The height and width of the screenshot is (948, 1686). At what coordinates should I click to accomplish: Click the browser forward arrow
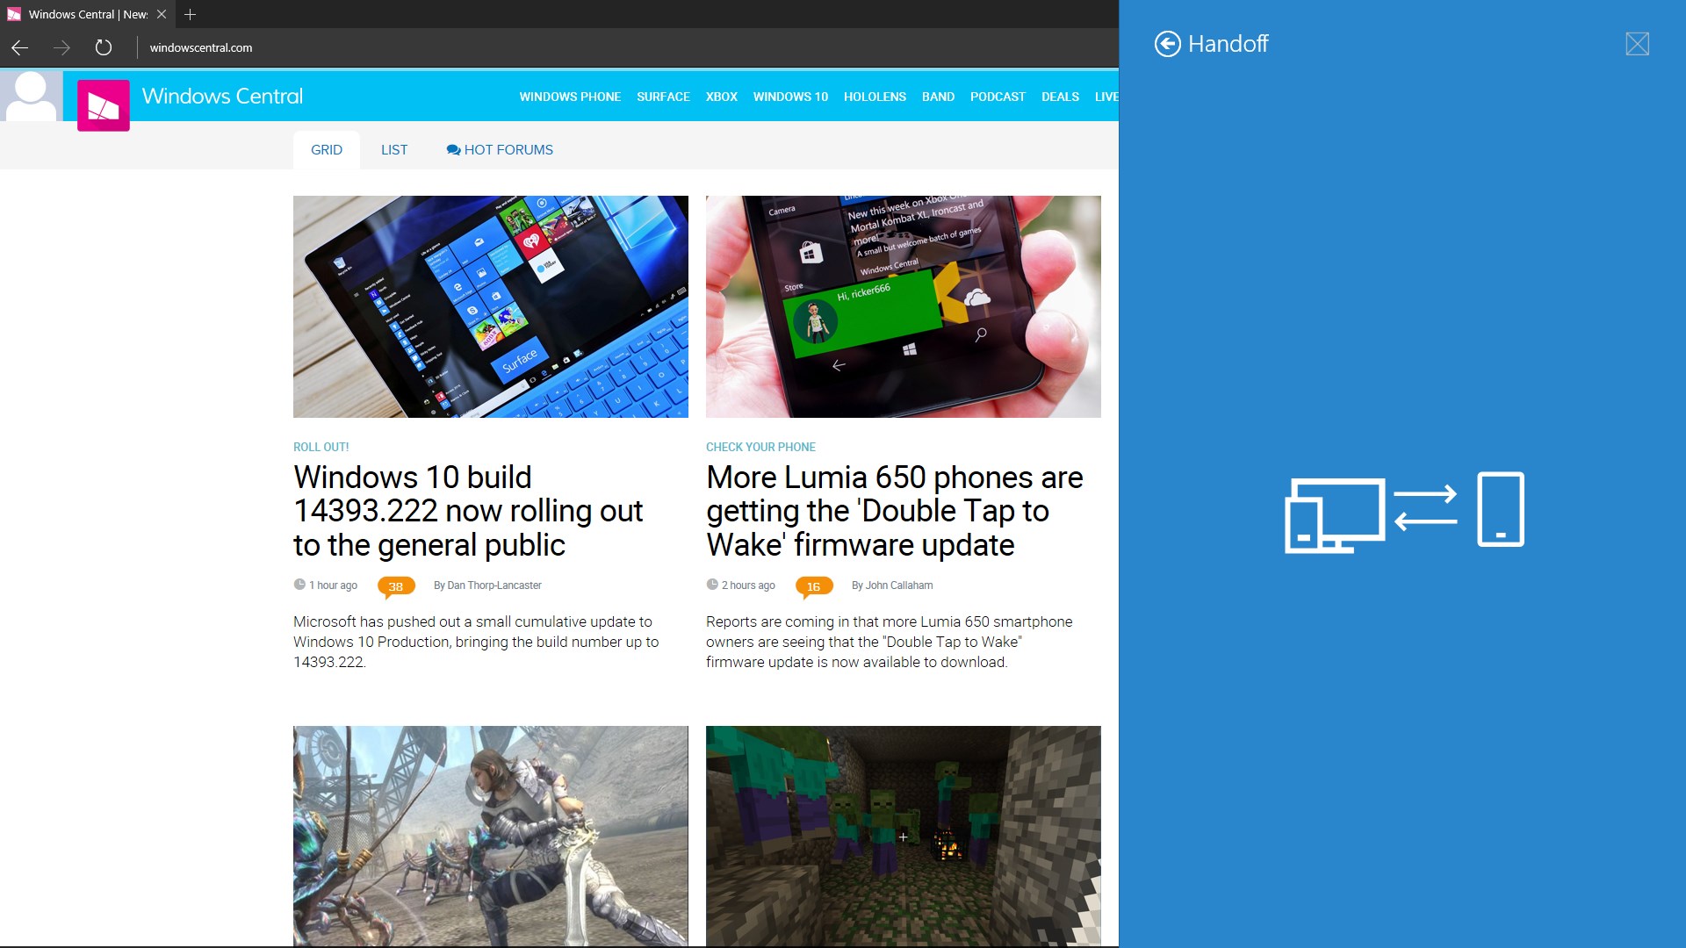[x=61, y=47]
